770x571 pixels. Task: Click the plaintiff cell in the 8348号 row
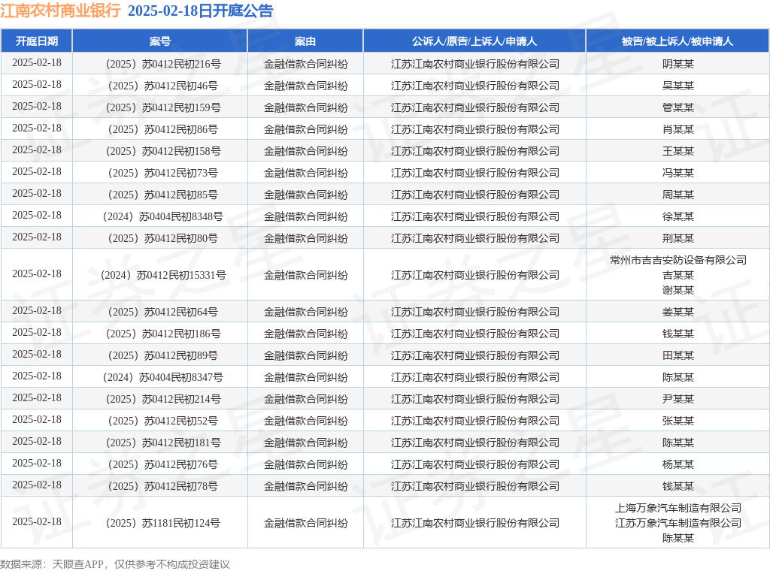tap(475, 216)
